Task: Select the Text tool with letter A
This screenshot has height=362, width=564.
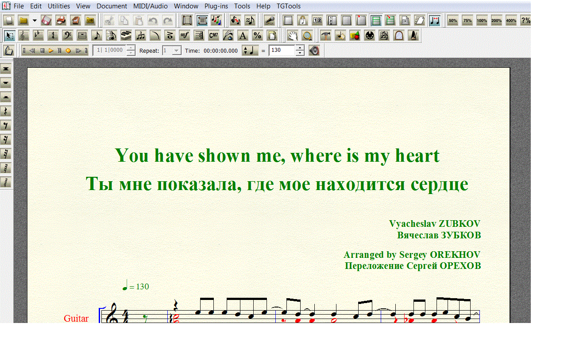Action: [242, 36]
